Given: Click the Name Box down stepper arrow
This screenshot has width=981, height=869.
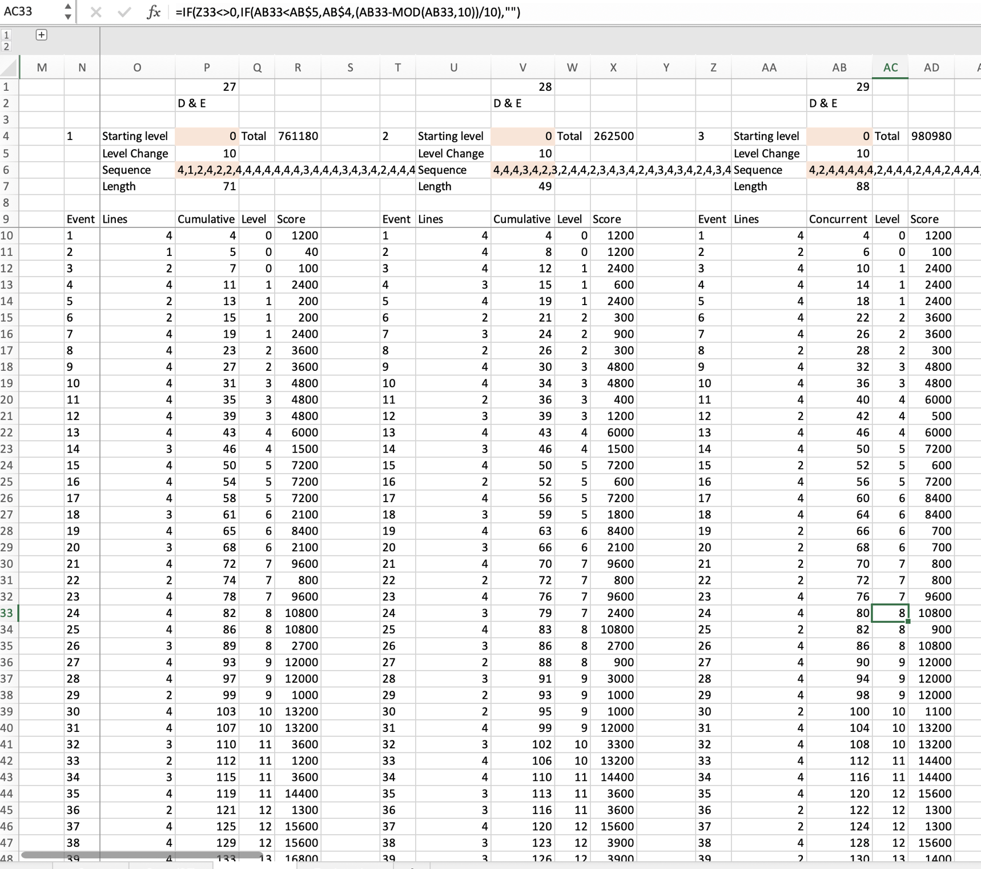Looking at the screenshot, I should point(67,16).
